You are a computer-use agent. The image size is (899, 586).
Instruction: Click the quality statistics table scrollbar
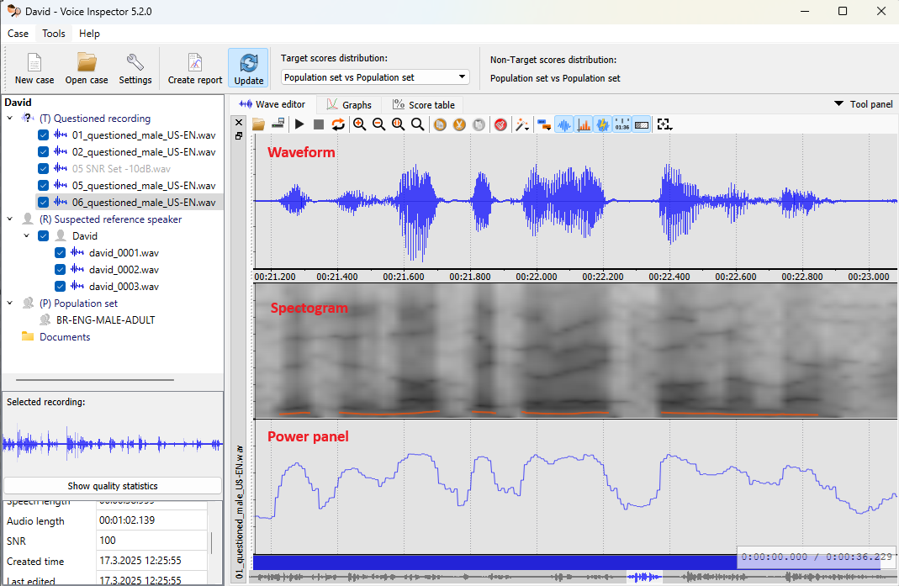(212, 542)
